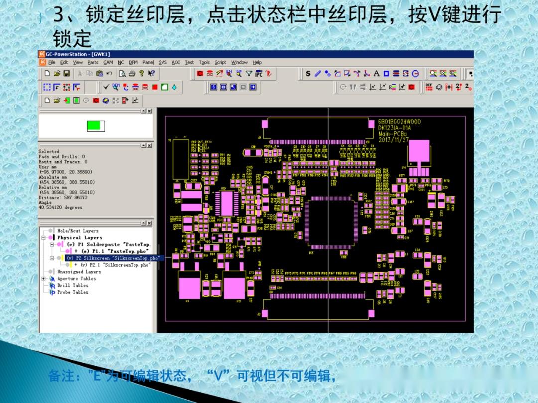Click the checkmark icon in the second toolbar row
Image resolution: width=538 pixels, height=403 pixels.
pyautogui.click(x=106, y=86)
